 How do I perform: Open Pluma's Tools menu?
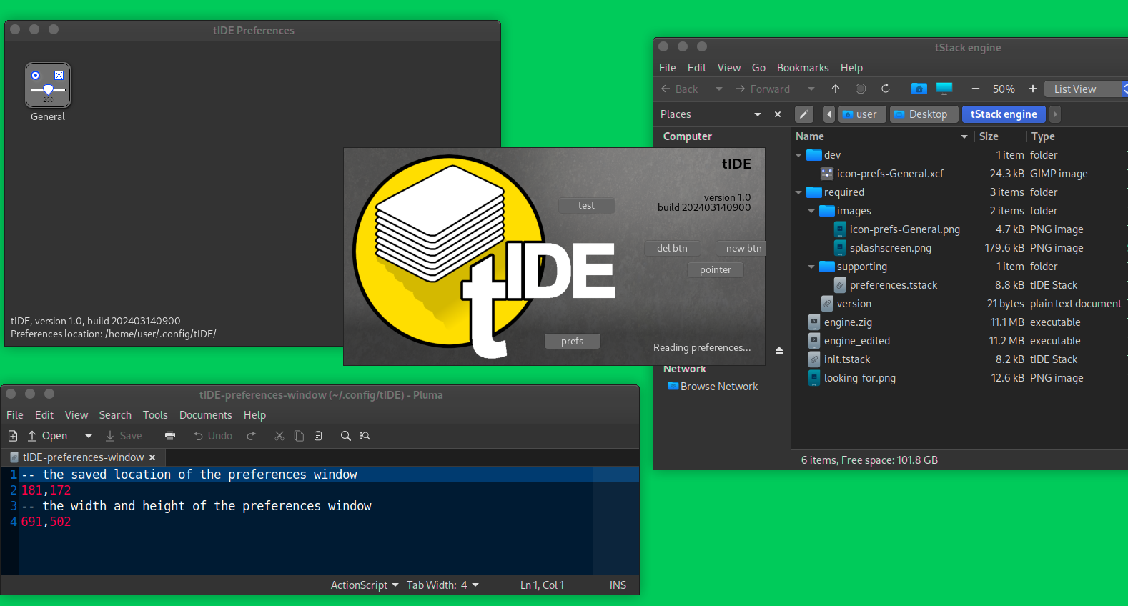pyautogui.click(x=155, y=415)
